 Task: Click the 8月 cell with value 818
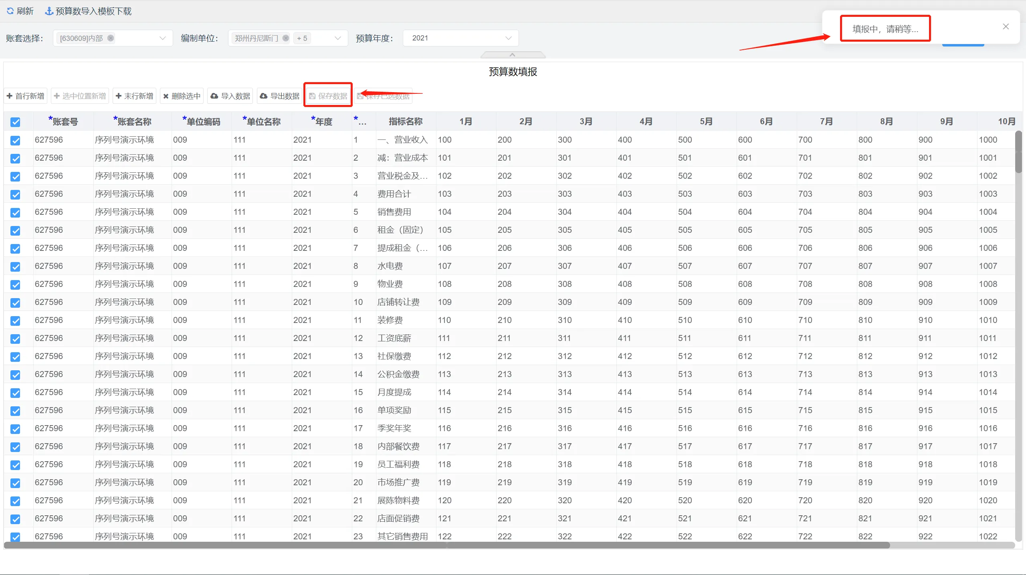click(x=887, y=464)
